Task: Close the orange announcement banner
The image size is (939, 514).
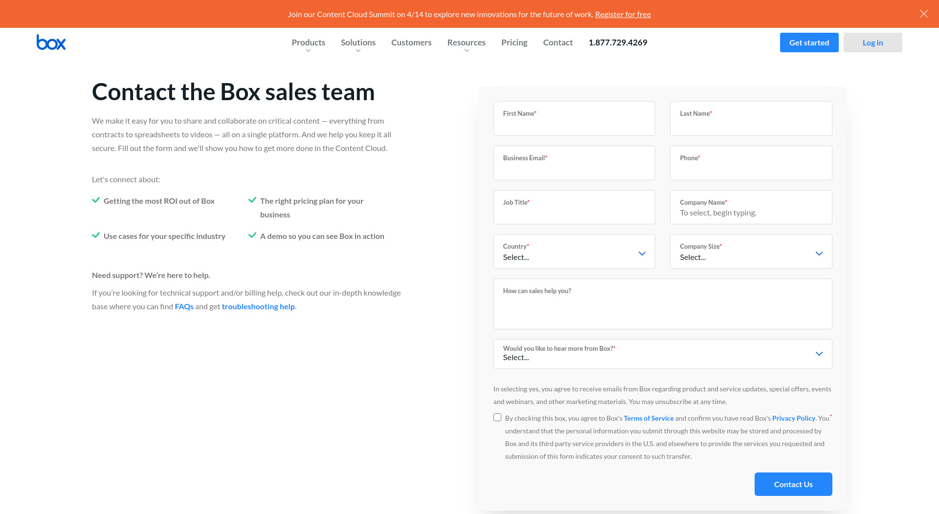Action: click(x=923, y=14)
